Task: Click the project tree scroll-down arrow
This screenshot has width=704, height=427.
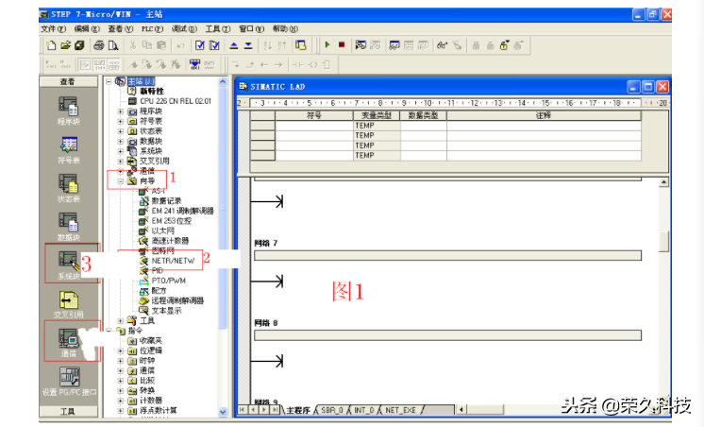Action: [223, 411]
